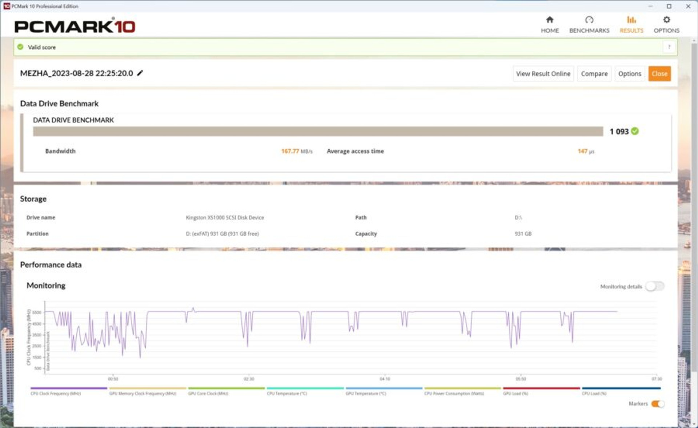Open the Home section
Viewport: 698px width, 428px height.
(549, 25)
